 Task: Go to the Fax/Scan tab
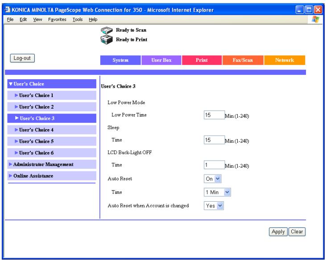pyautogui.click(x=243, y=60)
